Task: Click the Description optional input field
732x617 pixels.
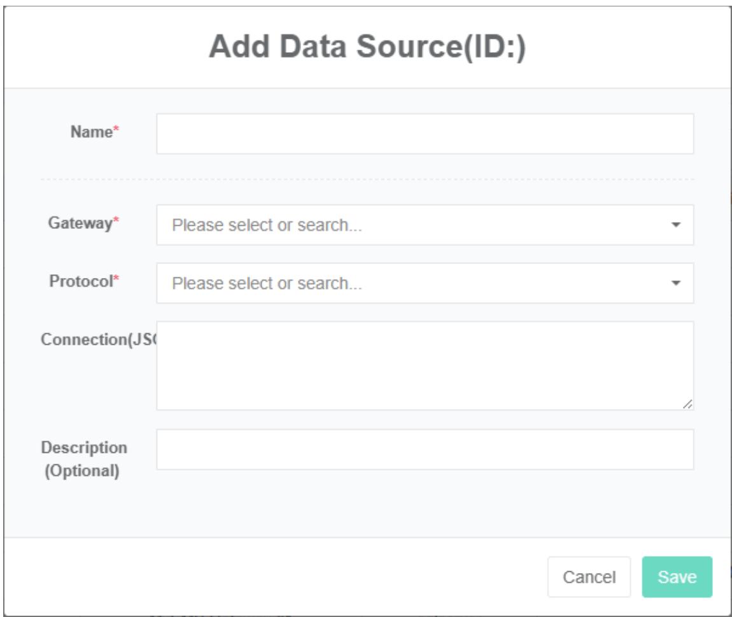Action: (425, 449)
